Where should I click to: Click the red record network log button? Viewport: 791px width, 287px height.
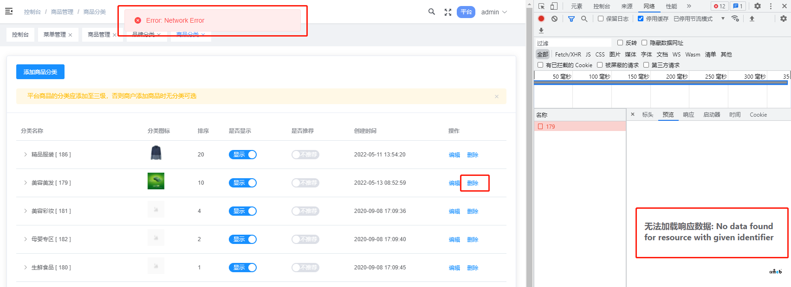click(x=541, y=19)
